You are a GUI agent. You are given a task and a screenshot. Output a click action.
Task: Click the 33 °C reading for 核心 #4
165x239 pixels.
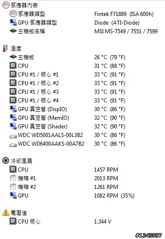tap(109, 101)
